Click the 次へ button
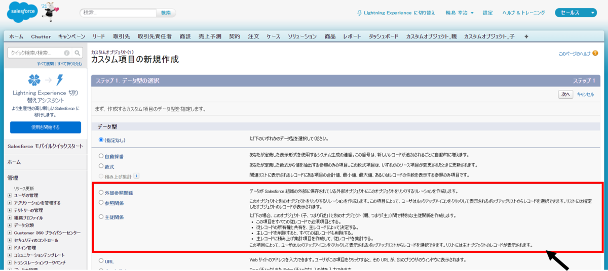Viewport: 608px width, 271px height. 565,94
